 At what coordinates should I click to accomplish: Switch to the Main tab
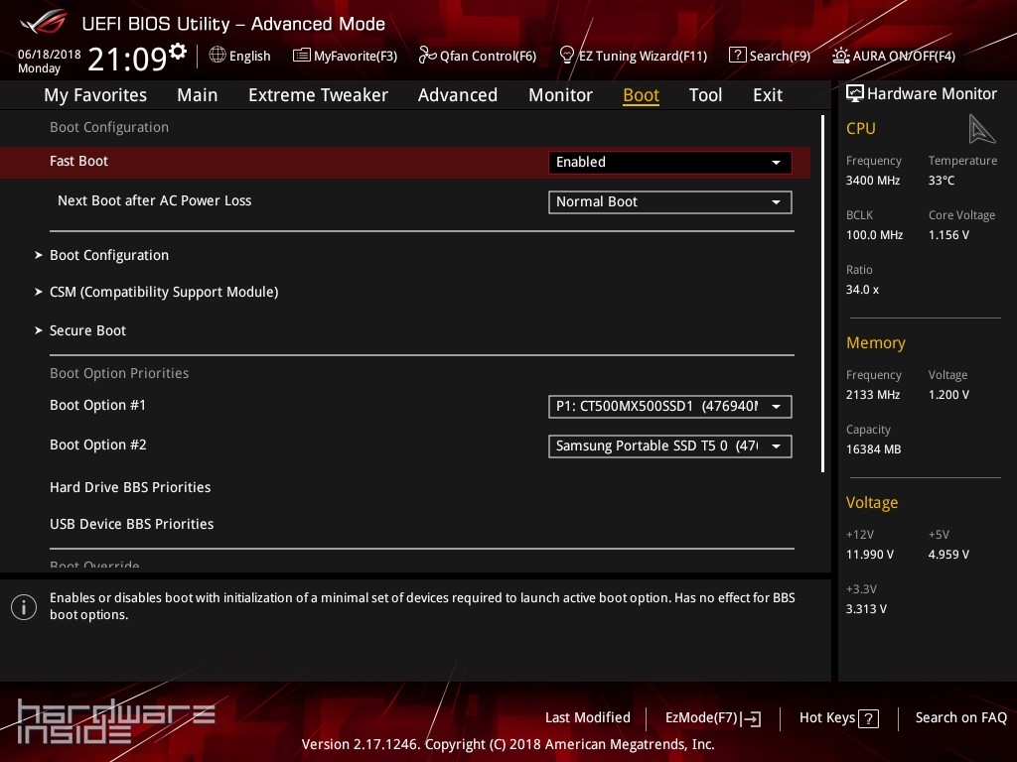[198, 95]
